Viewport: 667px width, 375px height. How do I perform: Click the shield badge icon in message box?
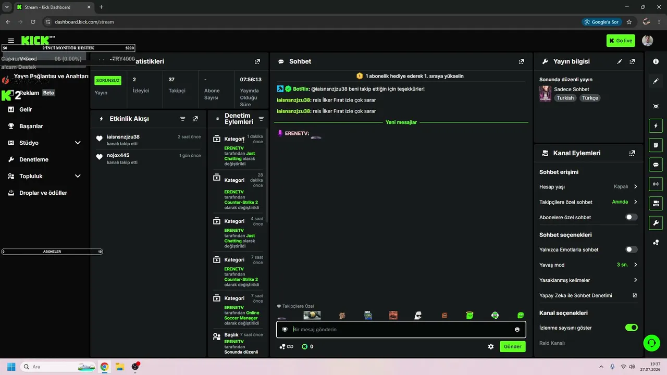[x=285, y=329]
